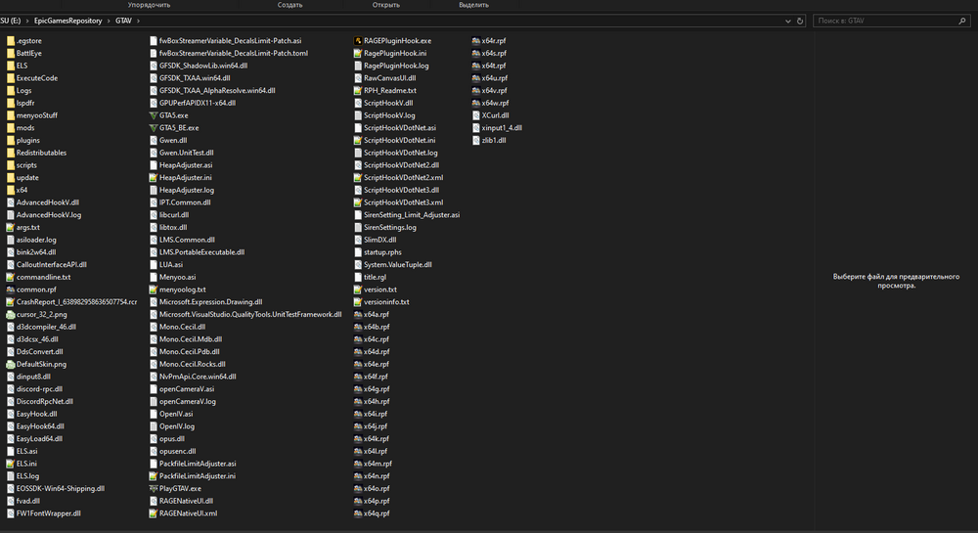Select Microsoft.VisualStudio.QualityTools.UnitTestFramework.dll
Viewport: 978px width, 533px height.
coord(250,315)
